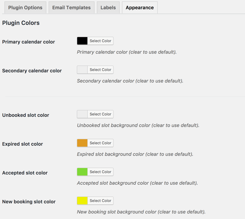Click the New booking slot color label
The image size is (245, 219).
(29, 202)
